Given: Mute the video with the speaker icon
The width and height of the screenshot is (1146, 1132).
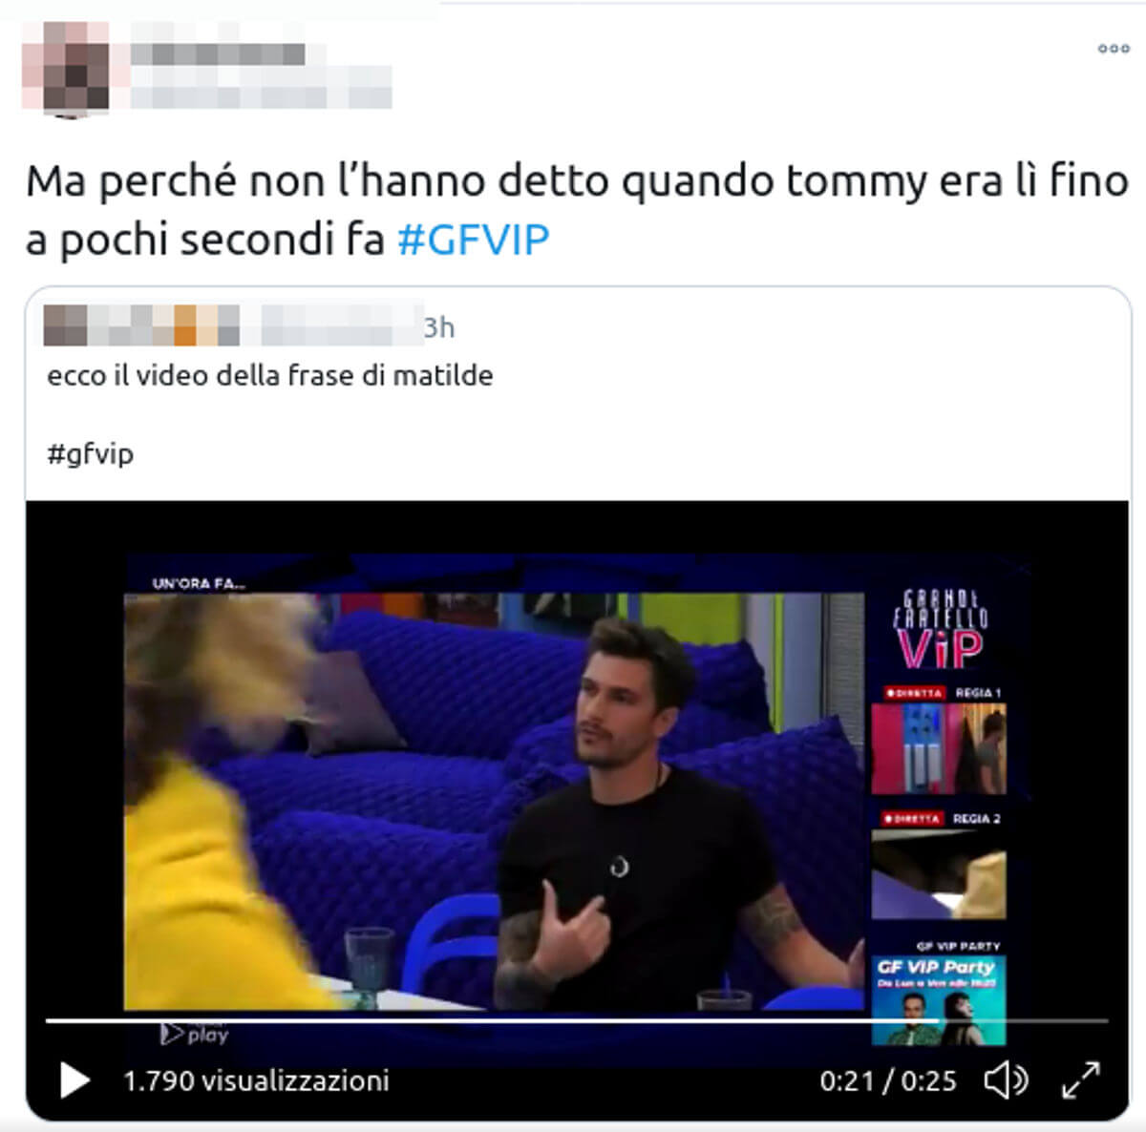Looking at the screenshot, I should click(1006, 1080).
